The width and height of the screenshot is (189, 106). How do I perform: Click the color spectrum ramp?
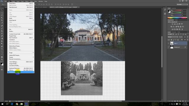tap(177, 18)
